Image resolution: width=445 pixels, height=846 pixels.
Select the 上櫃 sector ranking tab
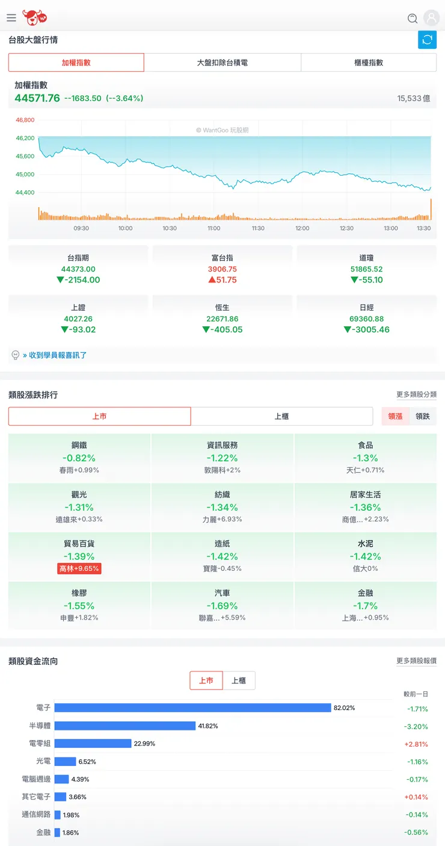281,416
